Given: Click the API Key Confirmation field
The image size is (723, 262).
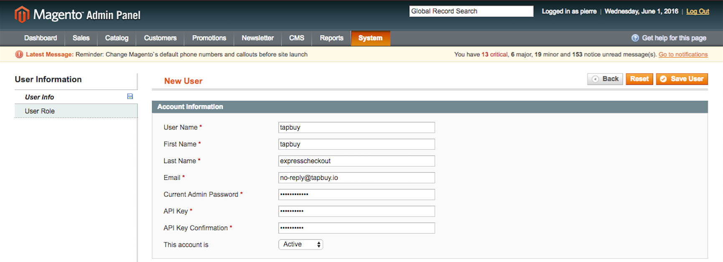Looking at the screenshot, I should [356, 228].
